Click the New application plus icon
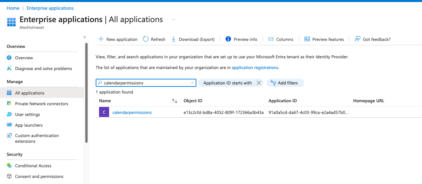This screenshot has height=184, width=422. pos(101,39)
